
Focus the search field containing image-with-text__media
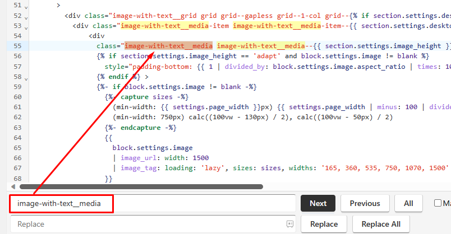[x=153, y=204]
